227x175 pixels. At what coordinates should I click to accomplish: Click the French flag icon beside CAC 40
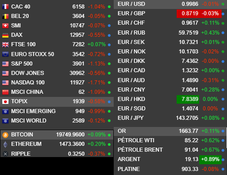point(5,7)
